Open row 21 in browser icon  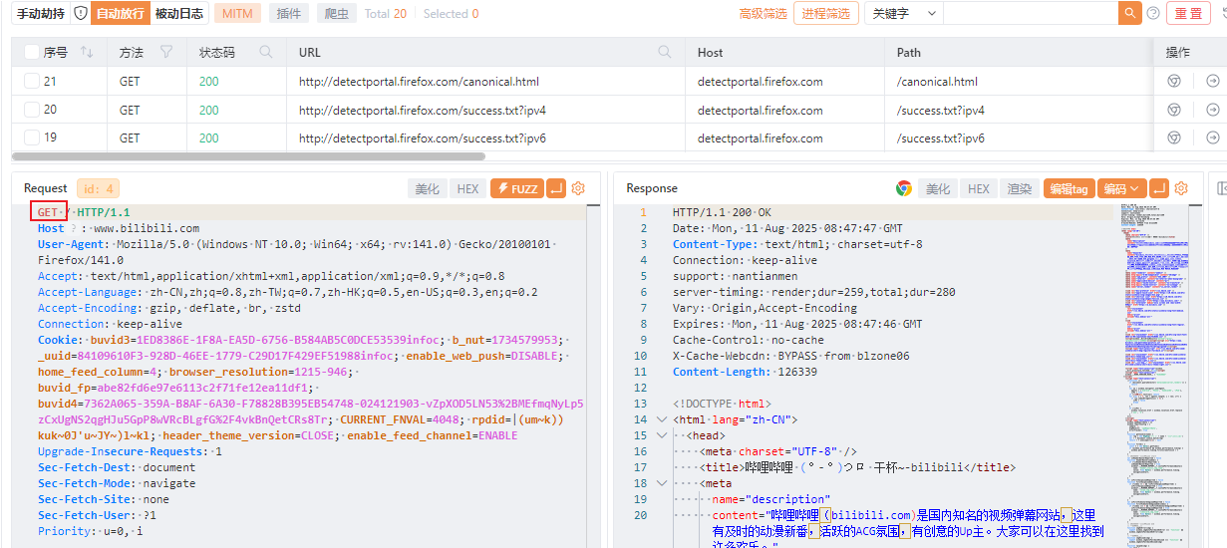coord(1174,82)
